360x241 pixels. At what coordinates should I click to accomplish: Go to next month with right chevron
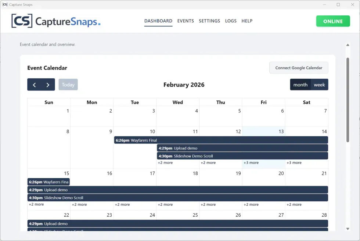(48, 85)
